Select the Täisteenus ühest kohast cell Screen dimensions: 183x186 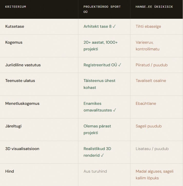pos(99,84)
